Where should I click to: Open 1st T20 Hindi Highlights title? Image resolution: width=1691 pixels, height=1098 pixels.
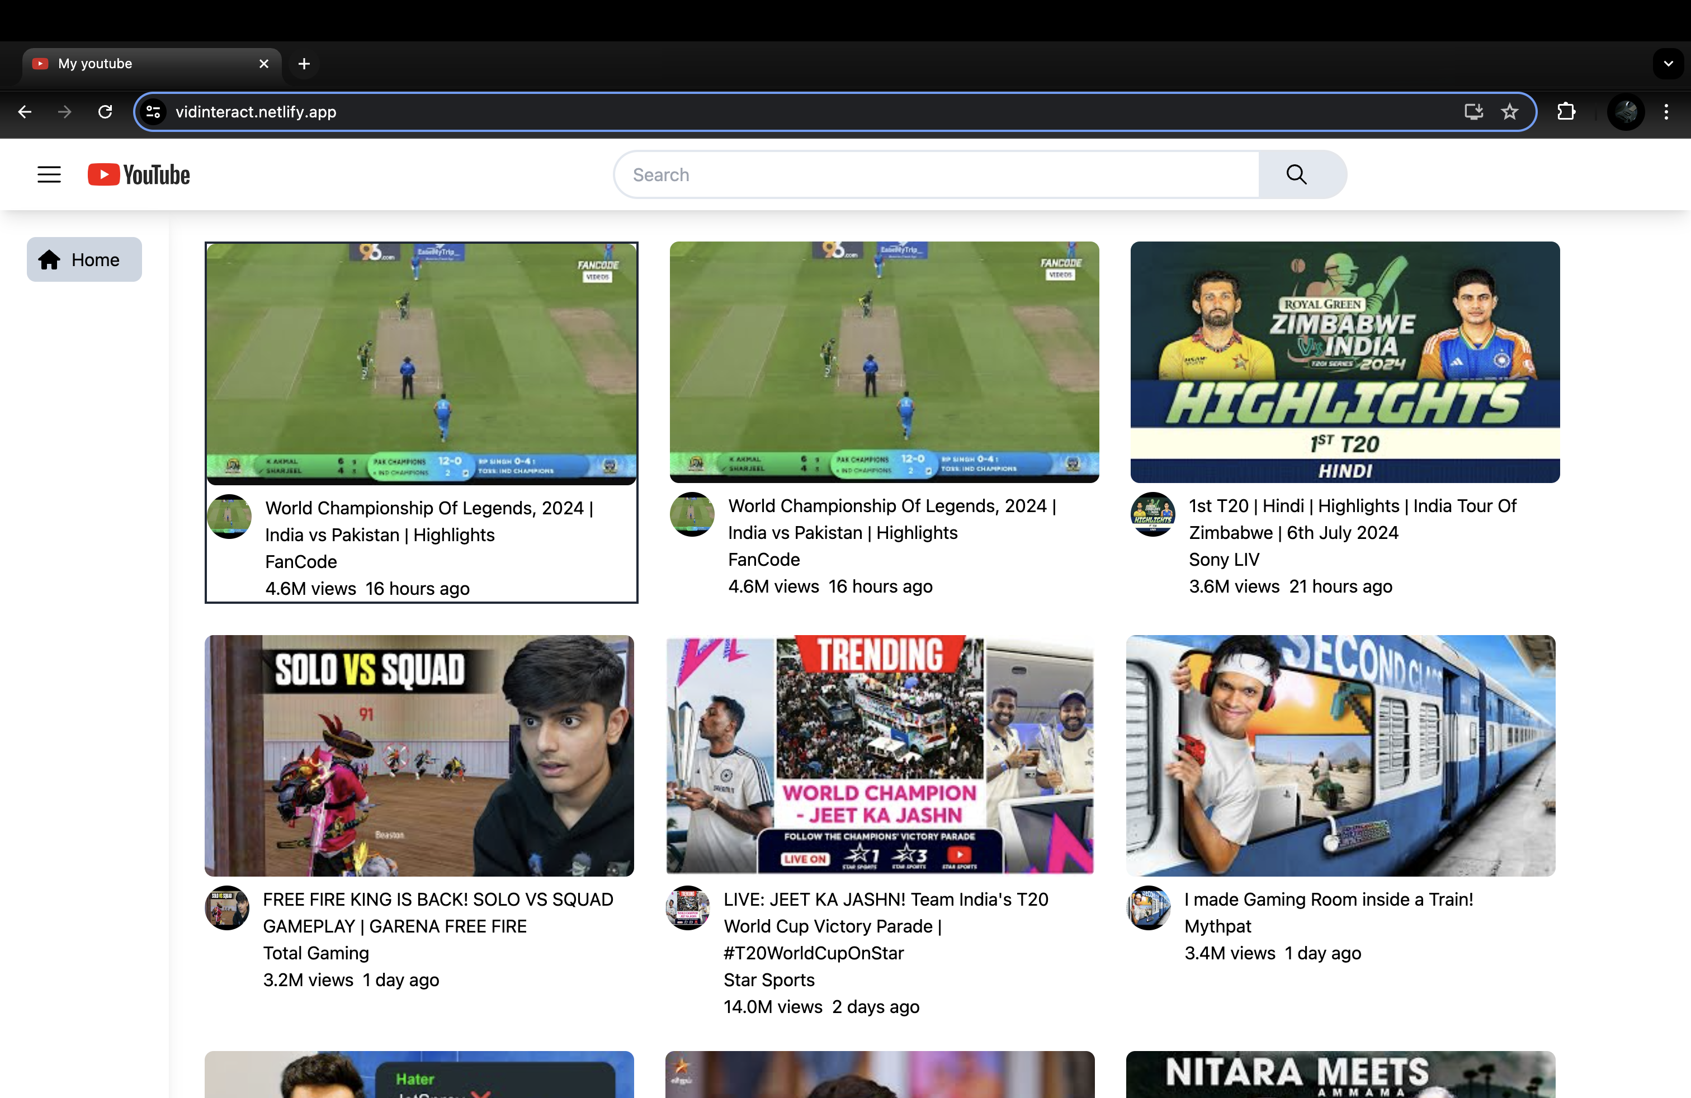pyautogui.click(x=1353, y=519)
